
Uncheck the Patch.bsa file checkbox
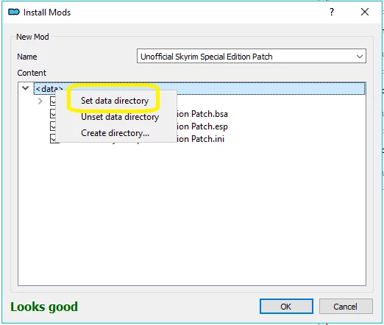pyautogui.click(x=53, y=114)
